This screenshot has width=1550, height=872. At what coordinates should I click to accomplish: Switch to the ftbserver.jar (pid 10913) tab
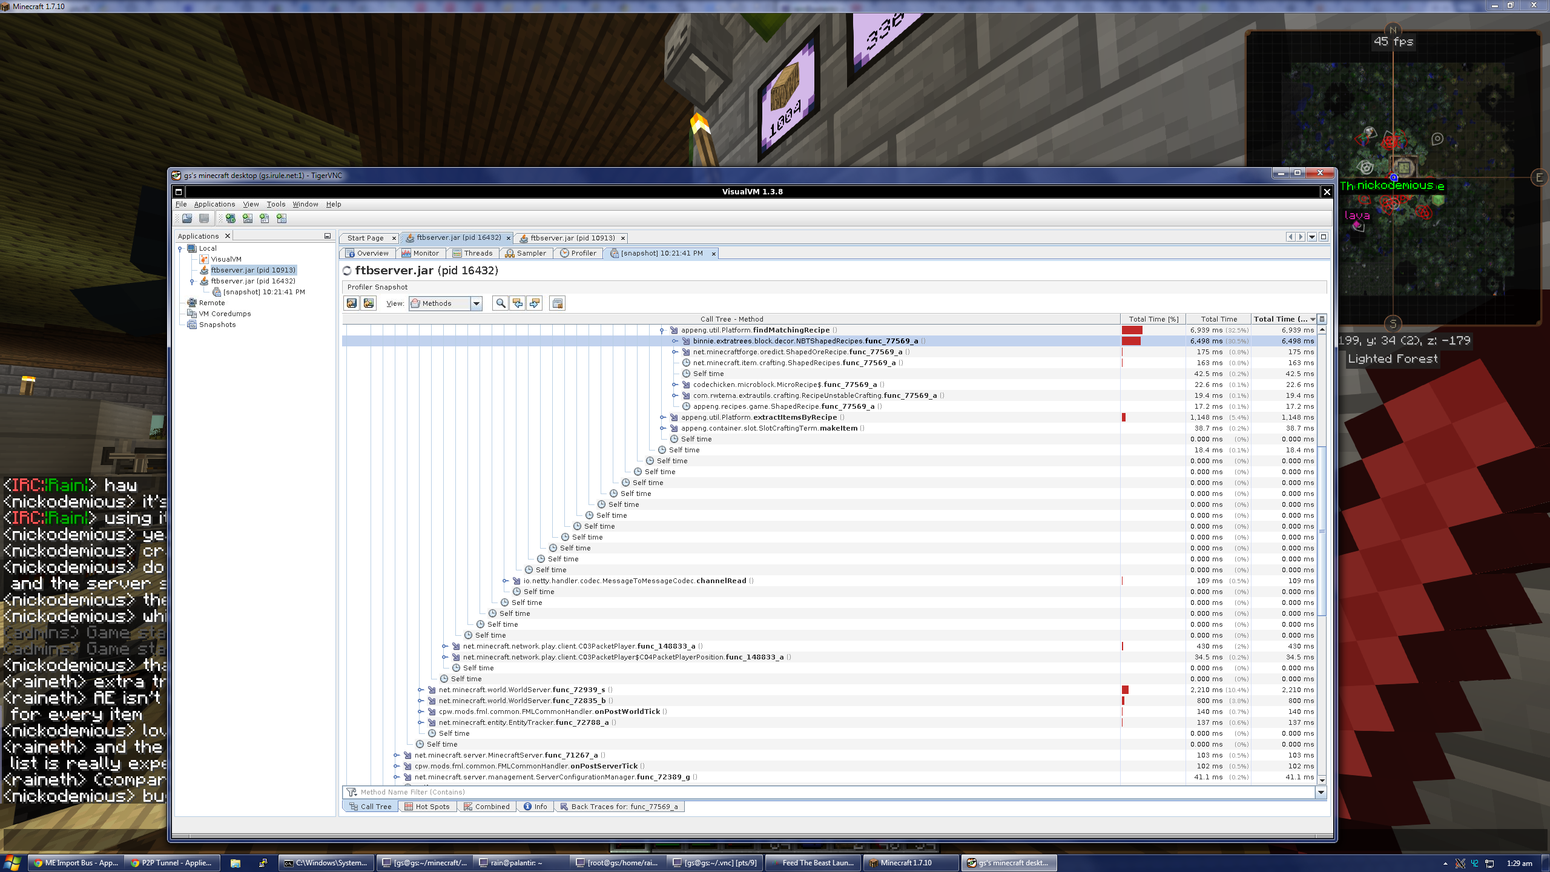[572, 238]
